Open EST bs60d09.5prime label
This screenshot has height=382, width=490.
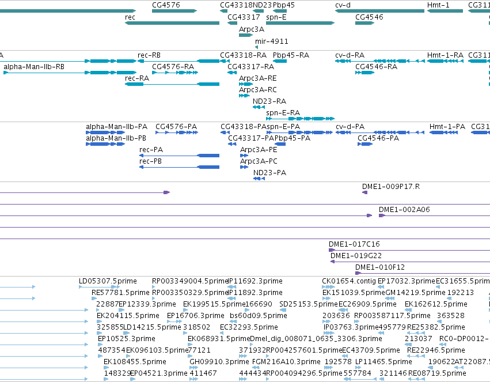click(x=259, y=316)
